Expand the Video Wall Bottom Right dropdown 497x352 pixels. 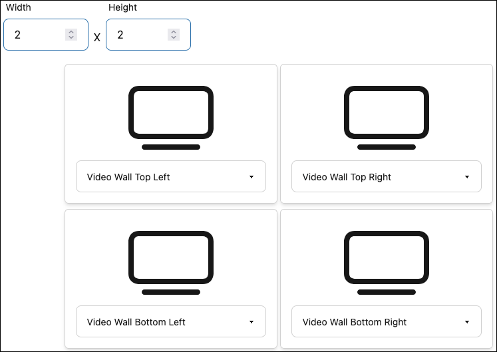click(x=386, y=322)
